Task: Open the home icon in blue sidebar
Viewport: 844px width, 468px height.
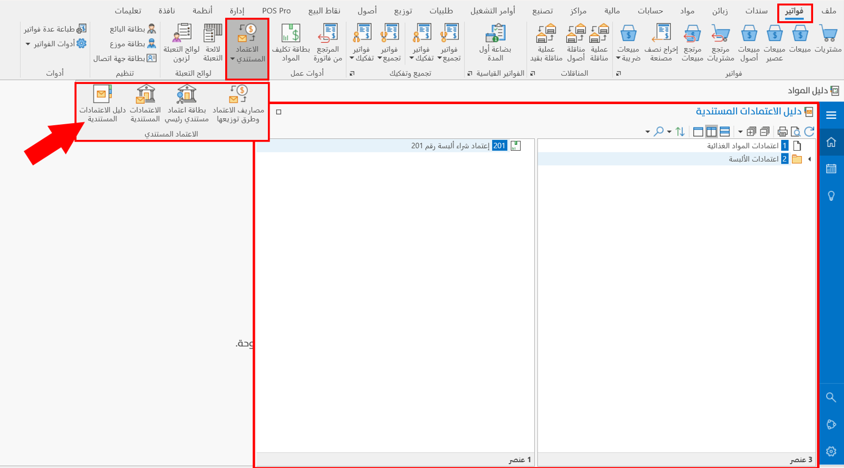Action: tap(831, 142)
